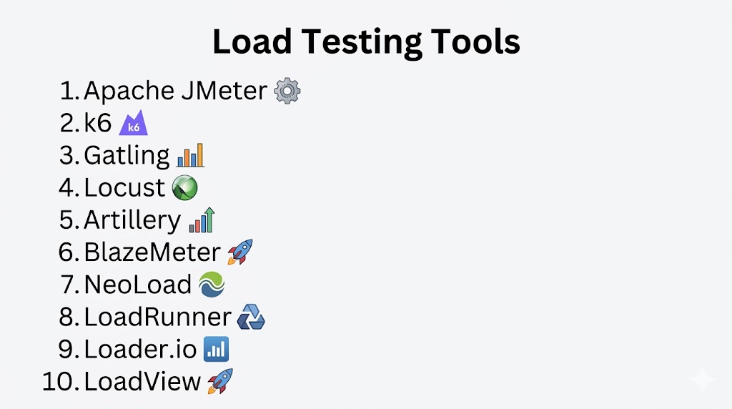Click the rising chart icon beside Artillery
Screen dimensions: 732x409
202,220
